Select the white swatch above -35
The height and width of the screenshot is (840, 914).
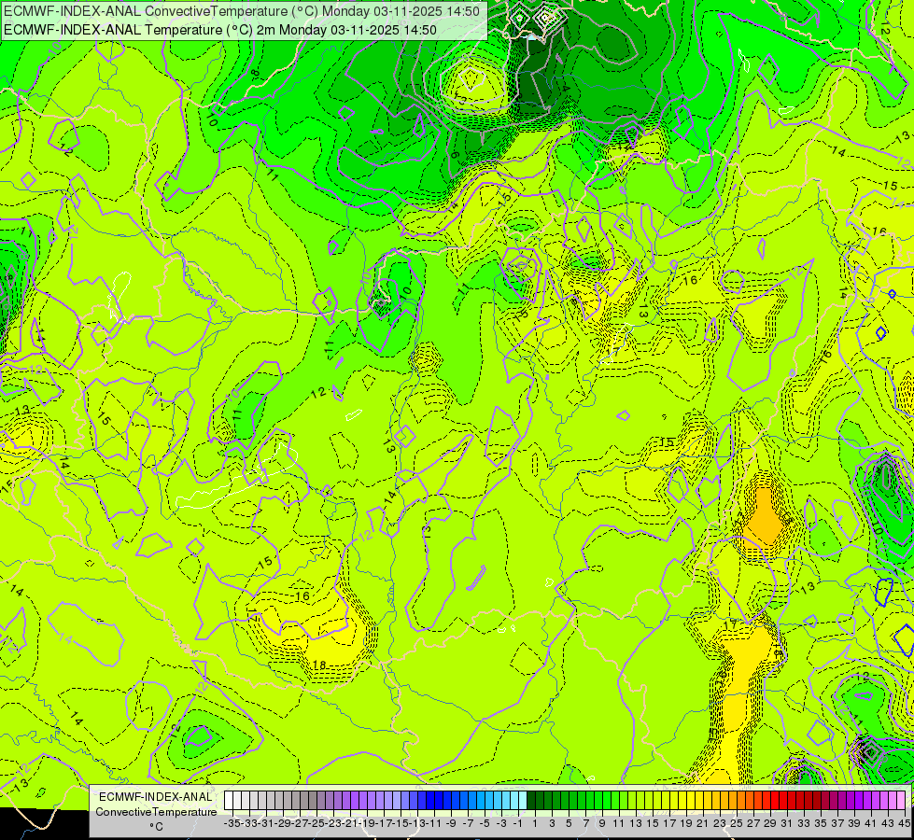[229, 800]
